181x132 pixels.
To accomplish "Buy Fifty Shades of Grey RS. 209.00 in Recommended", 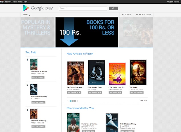I will coord(127,131).
